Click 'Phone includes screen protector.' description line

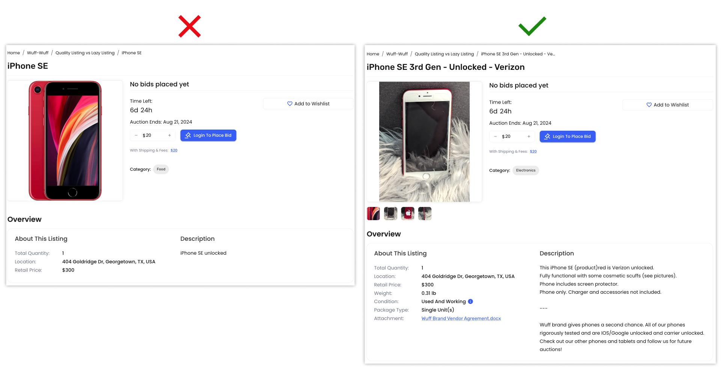tap(579, 284)
